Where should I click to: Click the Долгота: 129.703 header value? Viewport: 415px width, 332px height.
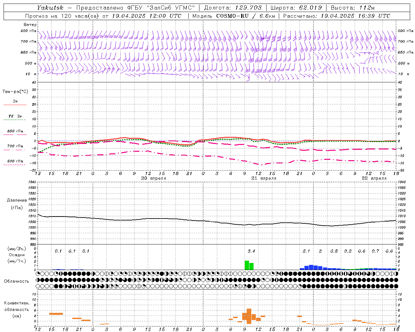pos(233,8)
